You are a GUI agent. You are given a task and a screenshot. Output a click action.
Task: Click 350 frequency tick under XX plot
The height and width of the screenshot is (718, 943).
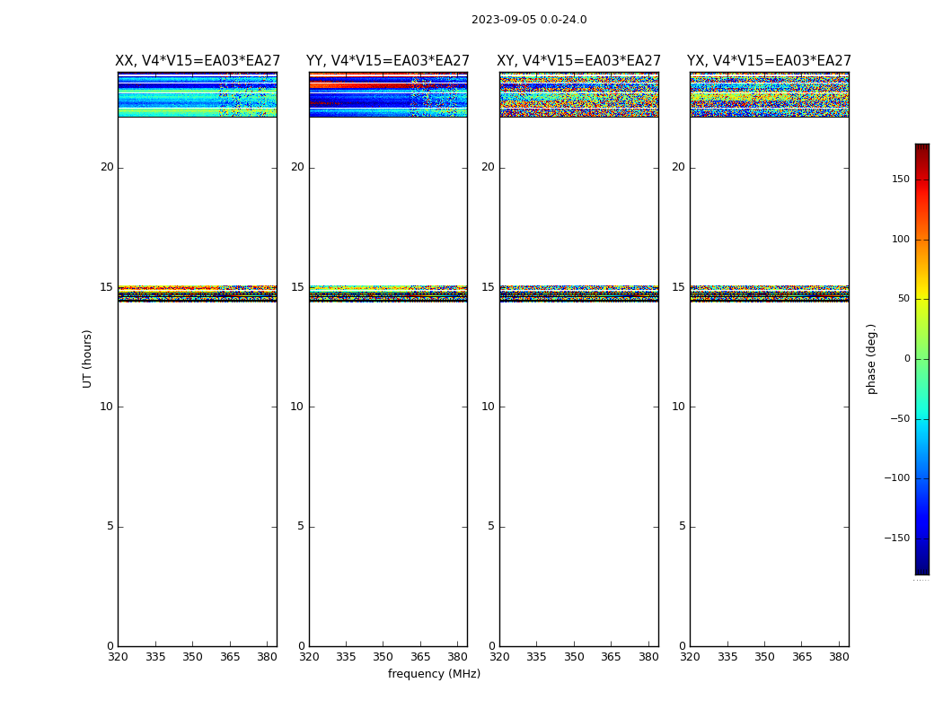coord(192,657)
